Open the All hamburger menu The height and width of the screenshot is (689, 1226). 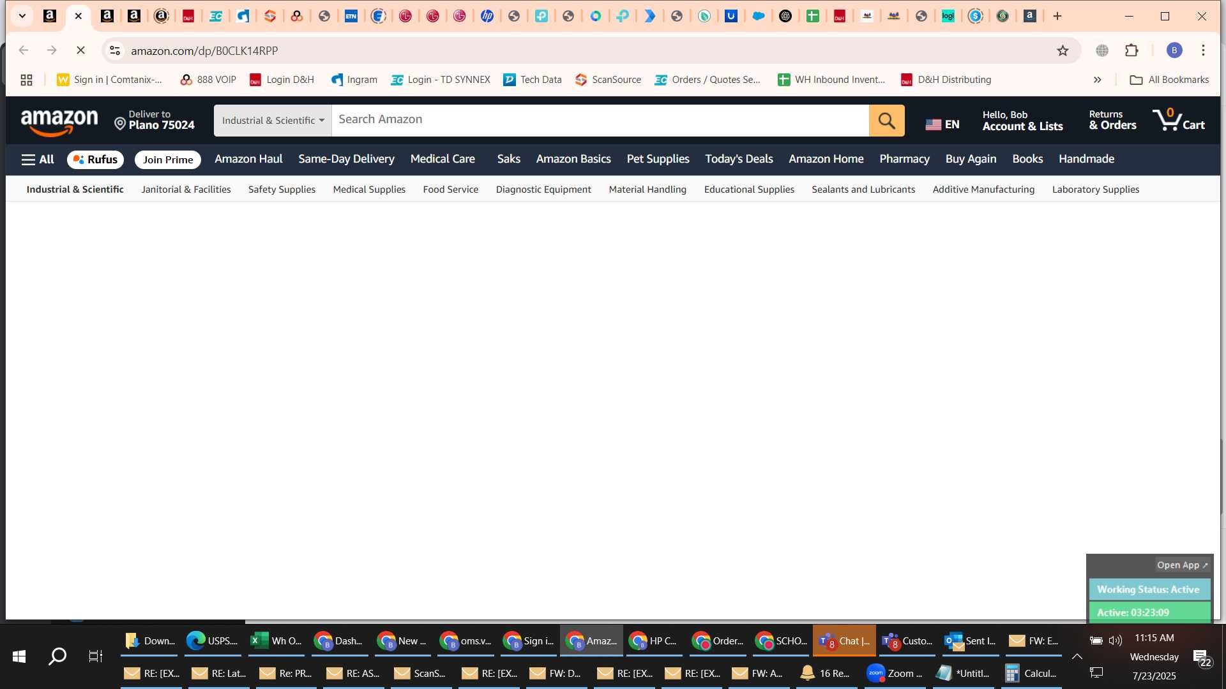click(38, 159)
